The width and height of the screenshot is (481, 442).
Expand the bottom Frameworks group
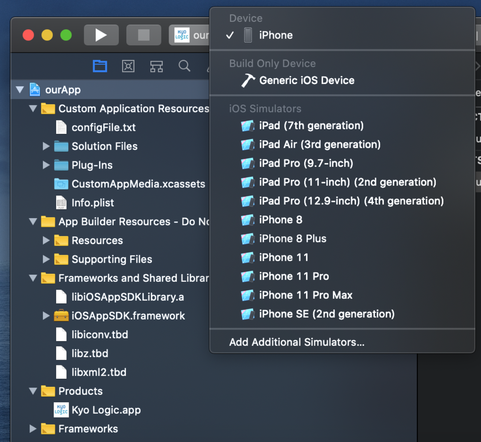tap(33, 428)
